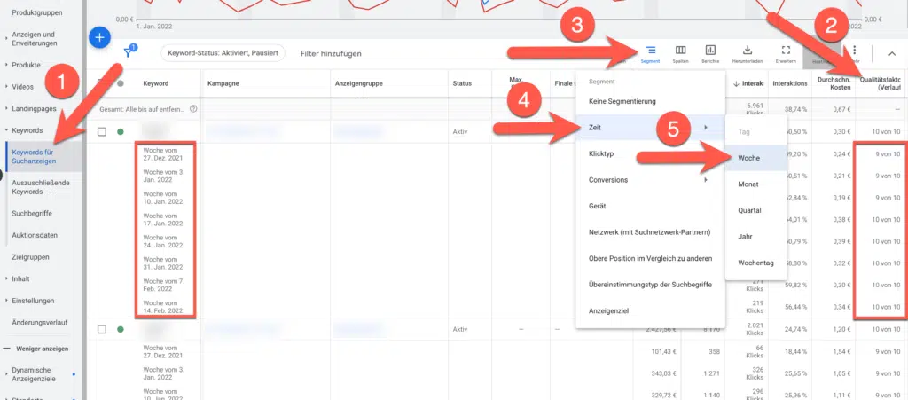Click Keyword-Status: Aktiviert, Pausiert filter chip

coord(223,53)
